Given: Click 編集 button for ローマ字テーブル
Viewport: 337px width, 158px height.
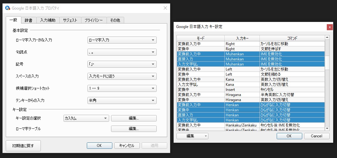Looking at the screenshot, I should click(134, 129).
